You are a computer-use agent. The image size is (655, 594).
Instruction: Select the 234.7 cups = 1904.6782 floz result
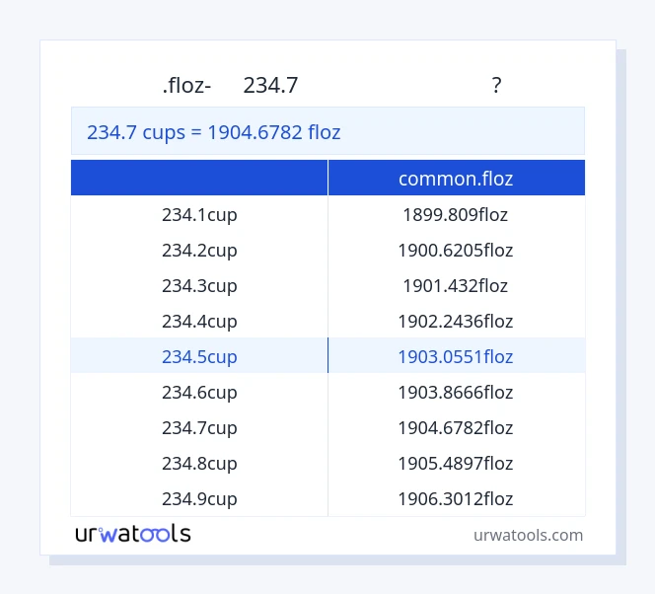click(x=214, y=132)
